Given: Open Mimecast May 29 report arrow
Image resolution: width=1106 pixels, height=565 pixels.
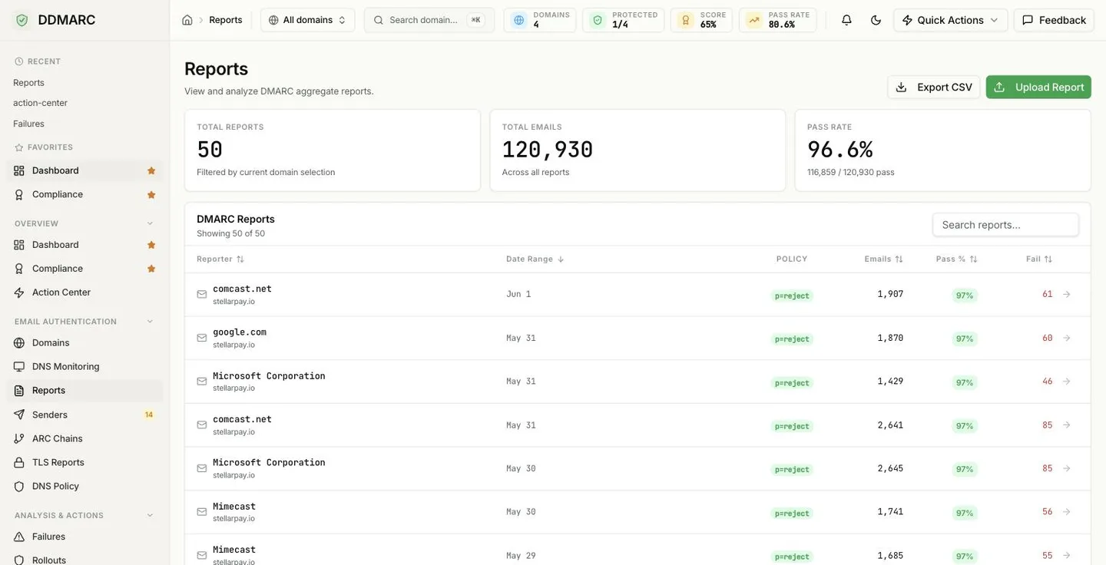Looking at the screenshot, I should [x=1066, y=555].
